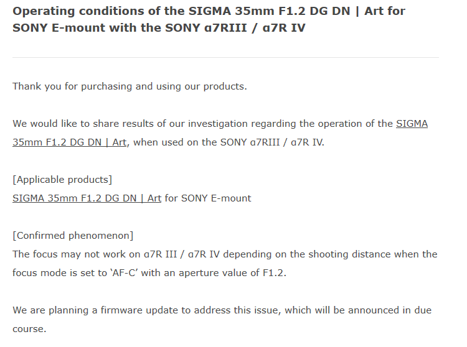The width and height of the screenshot is (467, 347).
Task: Open SIGMA 35mm link under Applicable products
Action: [x=87, y=198]
